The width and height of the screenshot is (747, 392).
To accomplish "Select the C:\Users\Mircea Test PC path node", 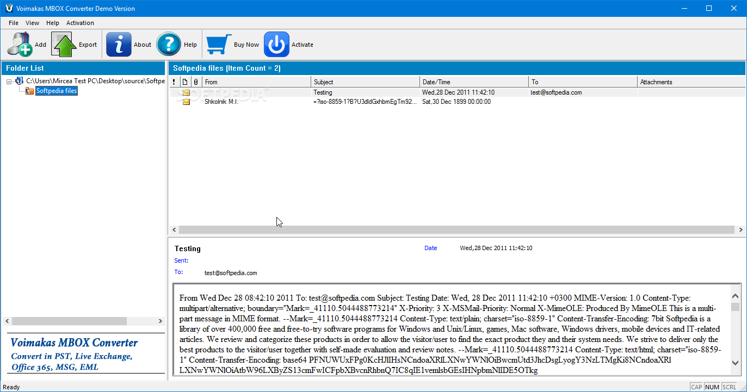I will pyautogui.click(x=95, y=81).
